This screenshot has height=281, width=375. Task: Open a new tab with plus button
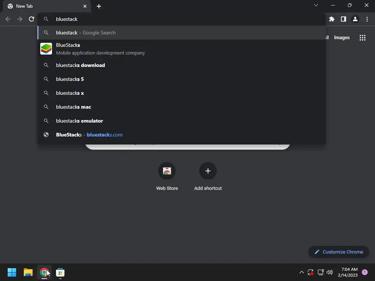coord(99,6)
